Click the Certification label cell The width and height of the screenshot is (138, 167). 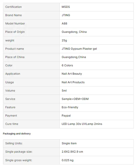tap(31, 7)
